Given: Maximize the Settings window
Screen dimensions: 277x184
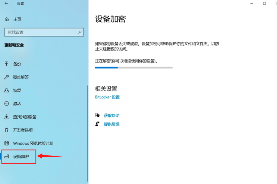Looking at the screenshot, I should (264, 3).
